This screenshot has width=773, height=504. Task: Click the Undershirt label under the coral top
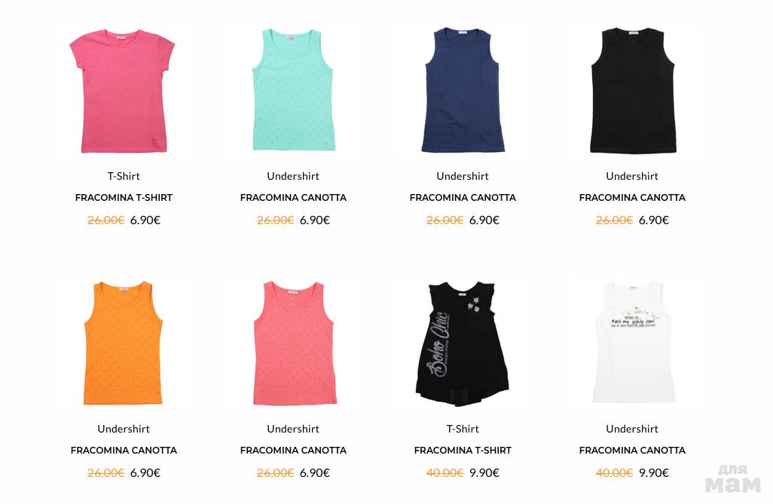point(293,430)
